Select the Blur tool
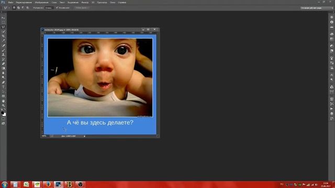The height and width of the screenshot is (188, 335). click(x=3, y=73)
